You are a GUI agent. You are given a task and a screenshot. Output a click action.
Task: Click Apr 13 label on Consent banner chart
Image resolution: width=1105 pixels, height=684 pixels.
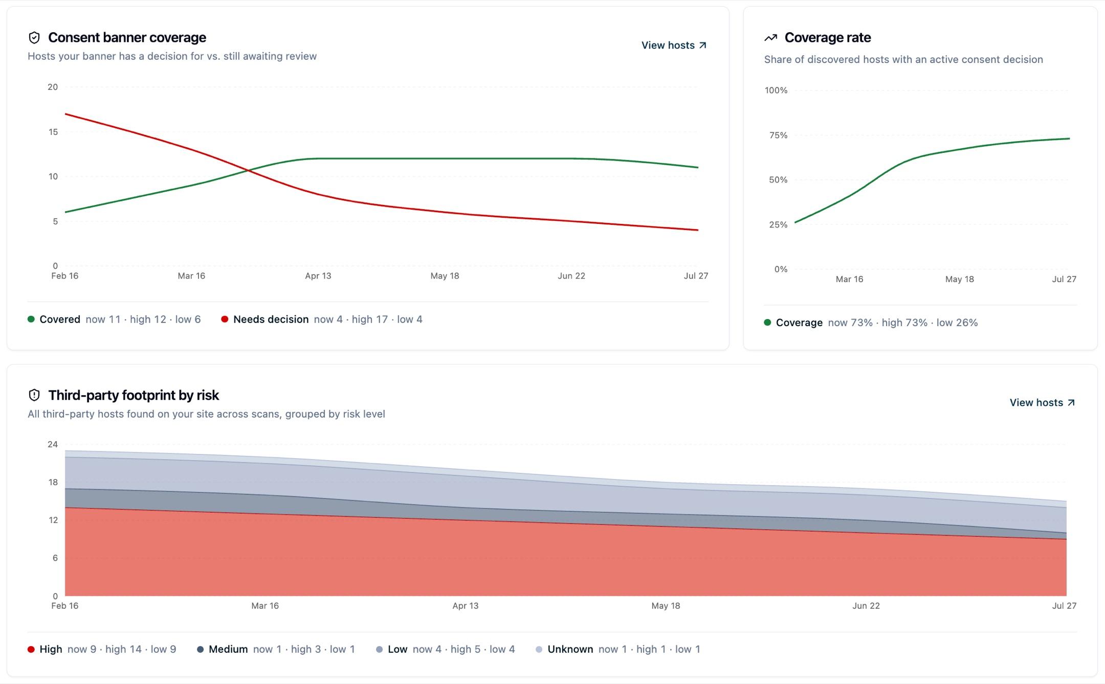[318, 276]
